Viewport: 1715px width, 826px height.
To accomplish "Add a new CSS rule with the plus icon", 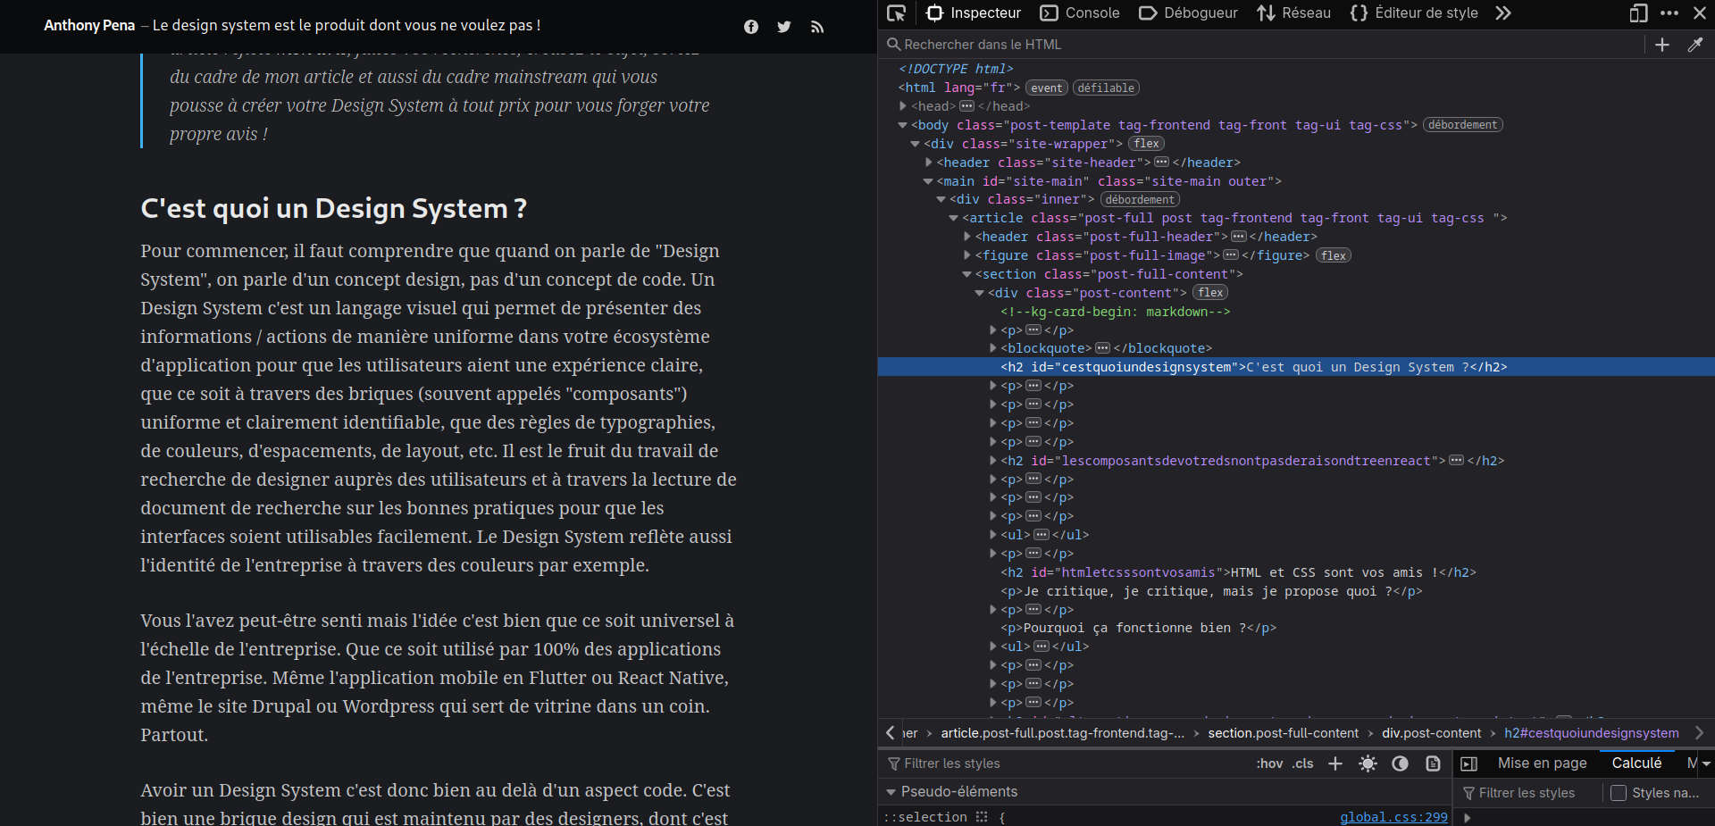I will tap(1334, 764).
